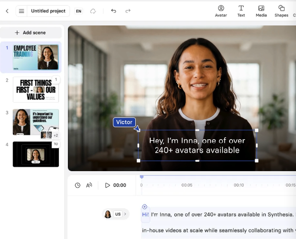Click the back arrow icon
Screen dimensions: 296x239
click(7, 11)
